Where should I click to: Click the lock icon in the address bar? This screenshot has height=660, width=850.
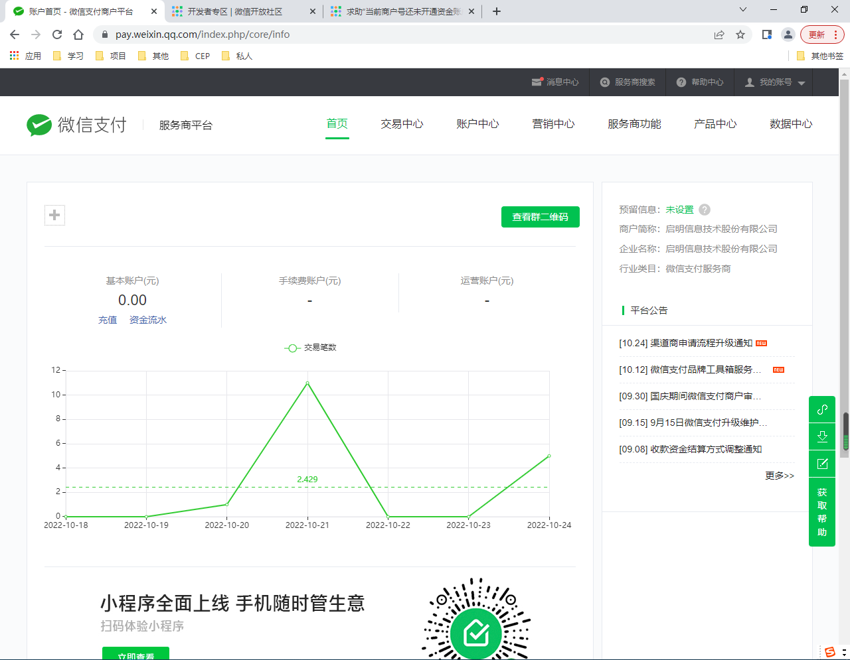pos(104,34)
